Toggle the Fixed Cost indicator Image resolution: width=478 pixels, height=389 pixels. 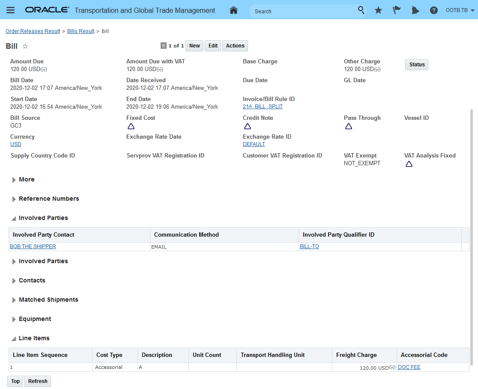[131, 126]
